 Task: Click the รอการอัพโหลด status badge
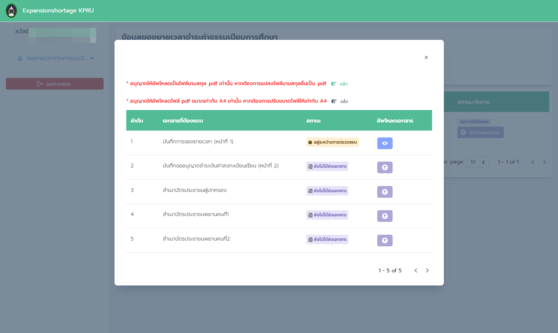pyautogui.click(x=474, y=122)
